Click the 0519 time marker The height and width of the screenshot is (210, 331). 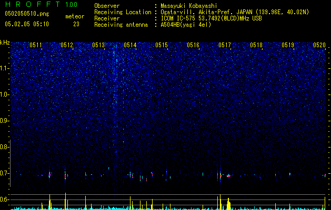coord(288,45)
